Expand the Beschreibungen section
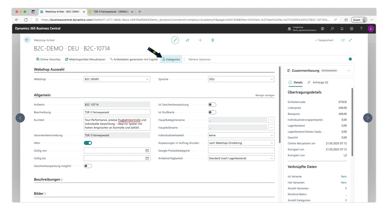This screenshot has height=218, width=388. 48,180
